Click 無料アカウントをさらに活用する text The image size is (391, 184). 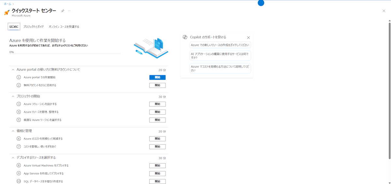(x=40, y=85)
